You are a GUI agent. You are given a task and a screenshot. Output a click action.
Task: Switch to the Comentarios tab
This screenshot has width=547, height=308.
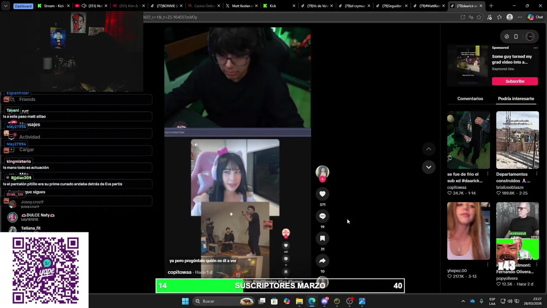pyautogui.click(x=470, y=98)
